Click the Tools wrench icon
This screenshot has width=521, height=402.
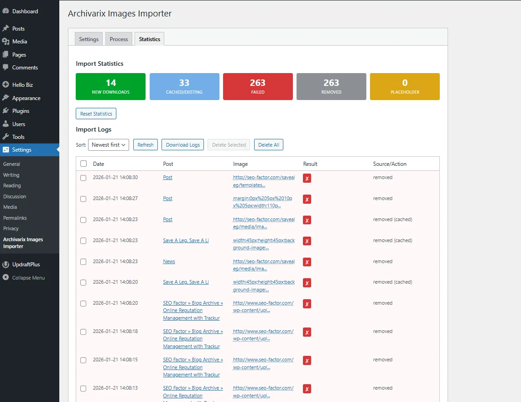pos(5,137)
